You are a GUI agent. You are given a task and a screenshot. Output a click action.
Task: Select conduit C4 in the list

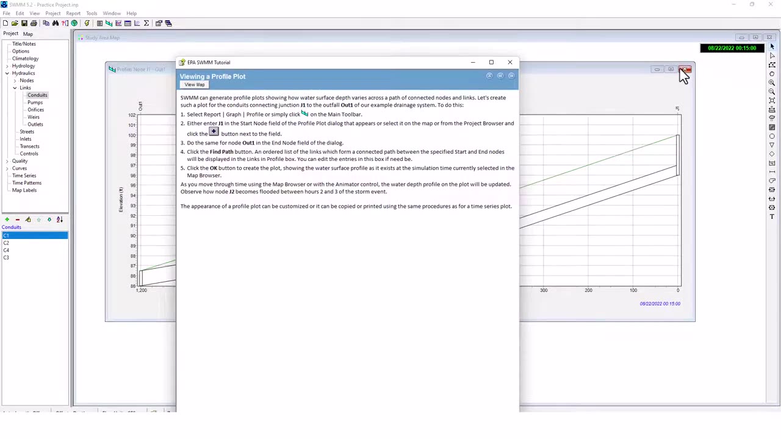coord(34,250)
